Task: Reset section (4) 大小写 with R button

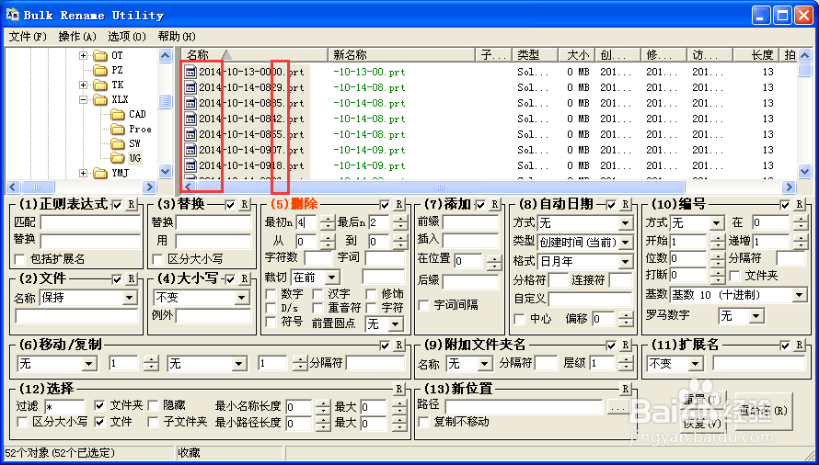Action: 245,279
